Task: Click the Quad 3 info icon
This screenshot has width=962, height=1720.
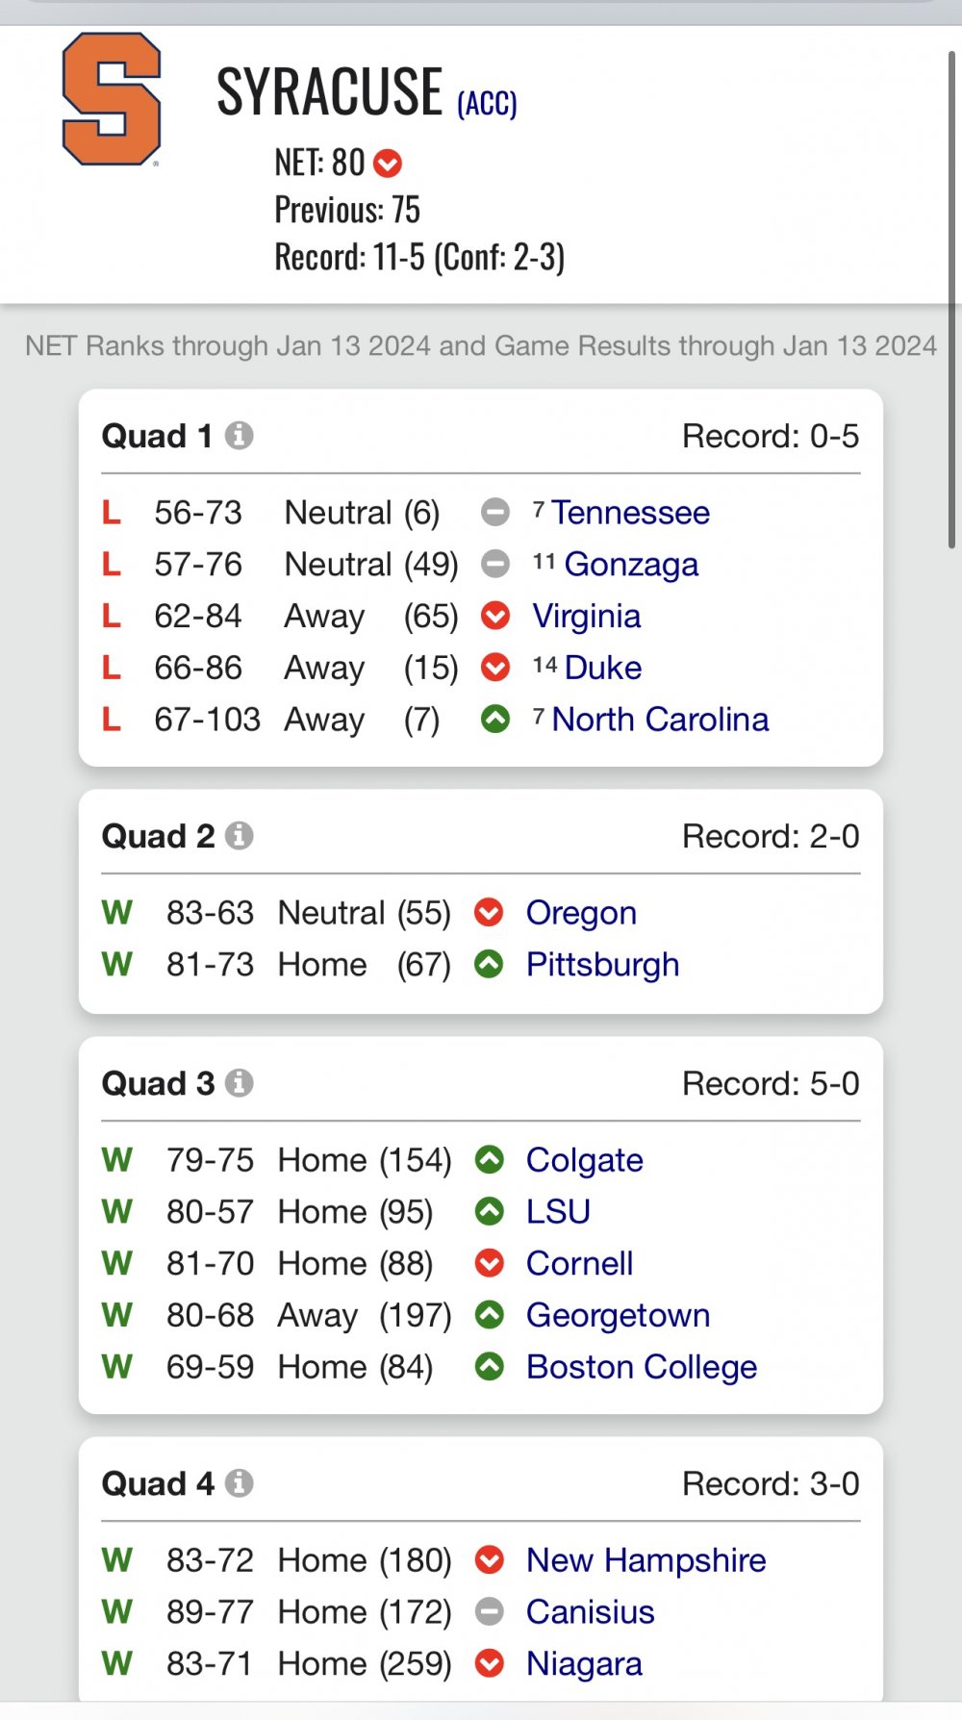Action: tap(240, 1083)
